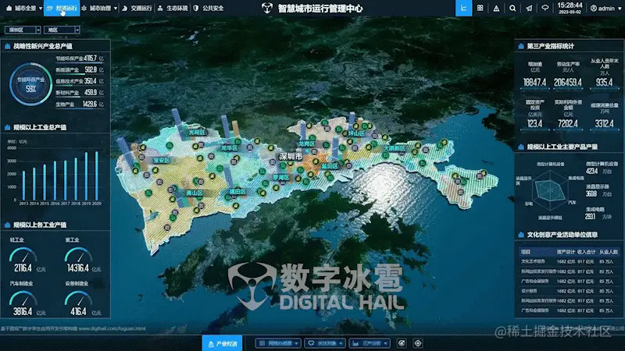Click the 2020 bar in the bar chart
The width and height of the screenshot is (625, 351).
coord(96,175)
